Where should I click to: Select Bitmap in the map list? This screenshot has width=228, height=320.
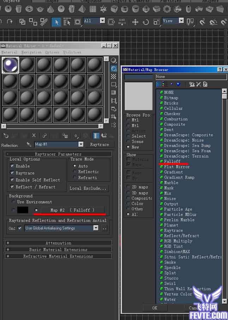(171, 98)
